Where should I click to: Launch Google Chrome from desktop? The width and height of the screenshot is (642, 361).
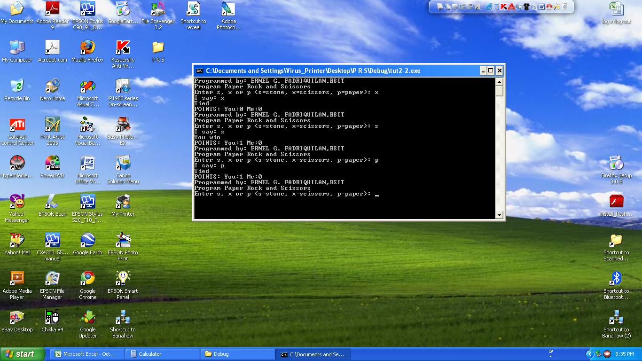tap(87, 285)
